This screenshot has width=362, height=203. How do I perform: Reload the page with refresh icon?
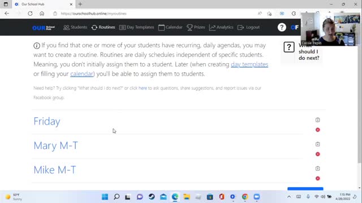tap(30, 14)
